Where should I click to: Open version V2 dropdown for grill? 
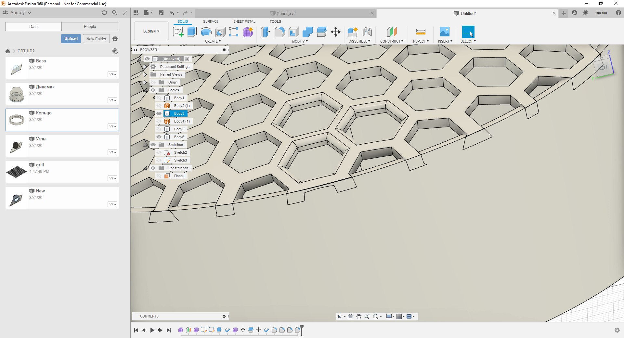(112, 178)
